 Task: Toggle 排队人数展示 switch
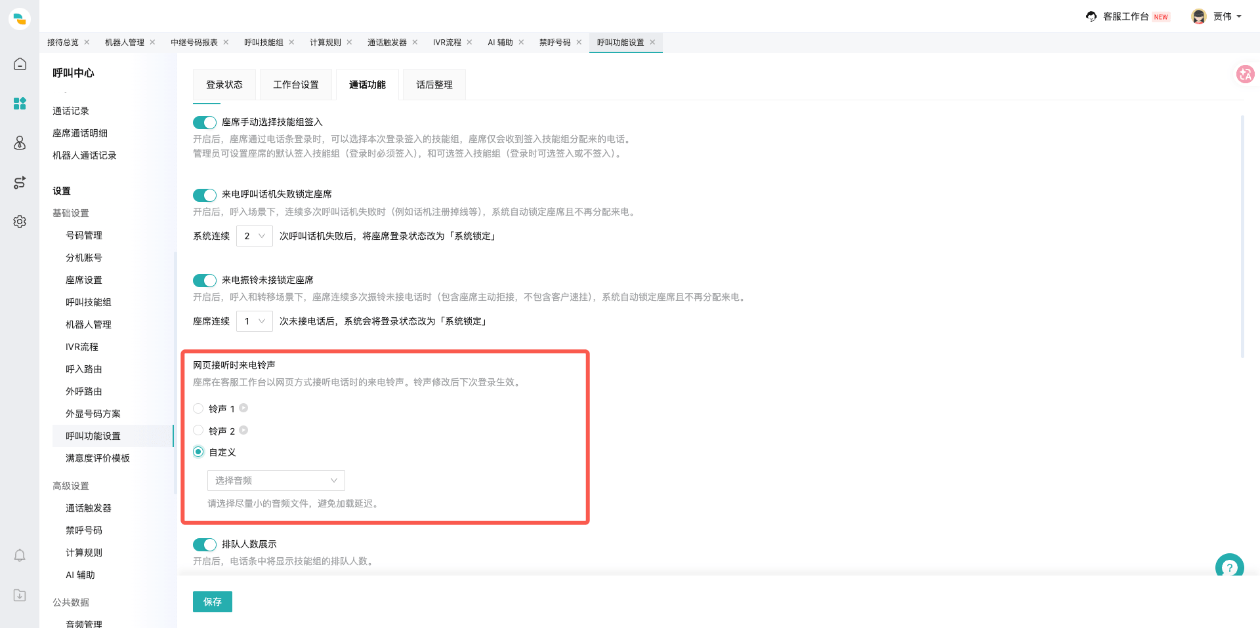[x=205, y=545]
